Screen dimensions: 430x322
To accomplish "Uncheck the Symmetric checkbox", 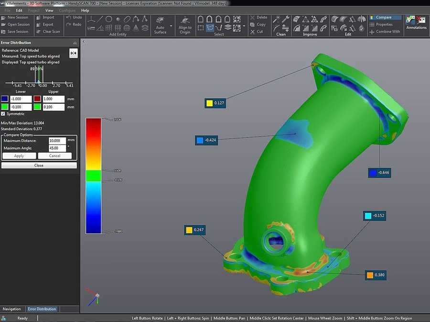I will click(4, 114).
